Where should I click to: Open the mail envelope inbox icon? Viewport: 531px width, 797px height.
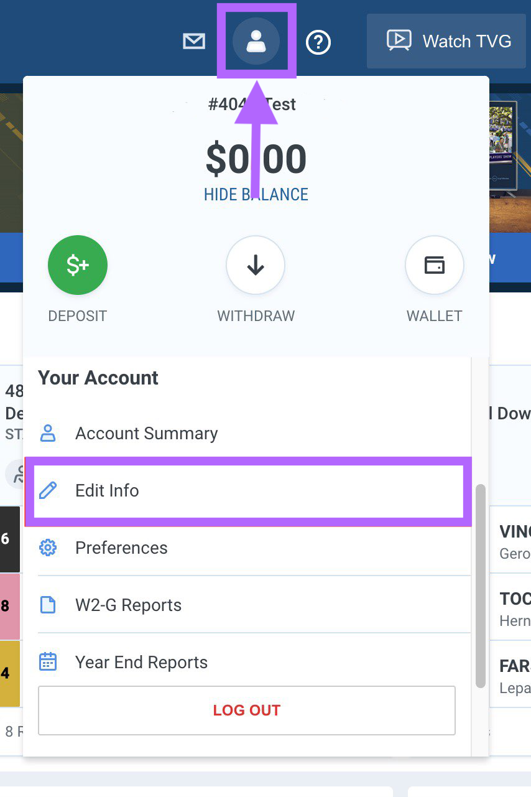[x=194, y=42]
